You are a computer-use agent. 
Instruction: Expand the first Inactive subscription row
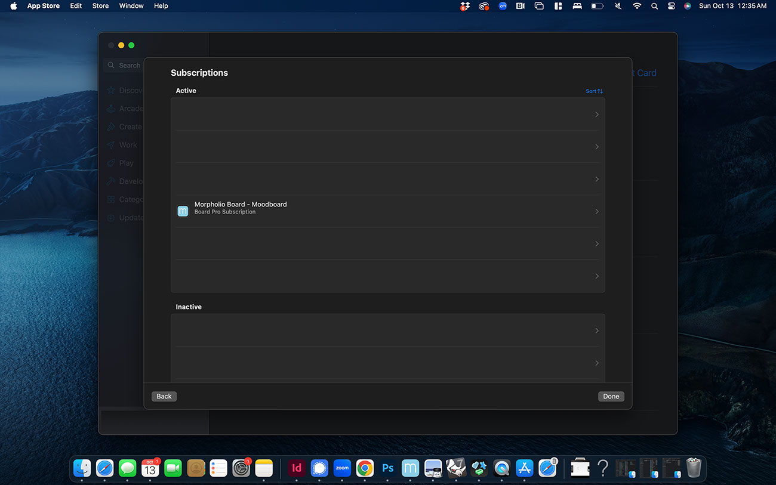point(596,330)
